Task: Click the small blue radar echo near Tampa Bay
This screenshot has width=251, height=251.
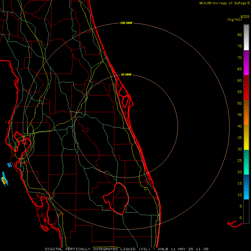Action: click(9, 165)
